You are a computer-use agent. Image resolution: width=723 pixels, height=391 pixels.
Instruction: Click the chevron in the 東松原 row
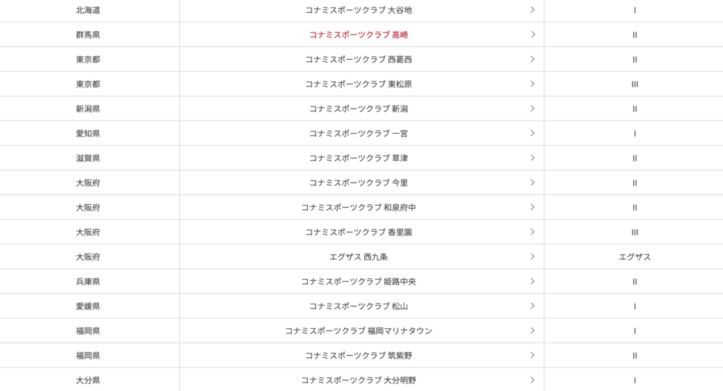pyautogui.click(x=532, y=84)
